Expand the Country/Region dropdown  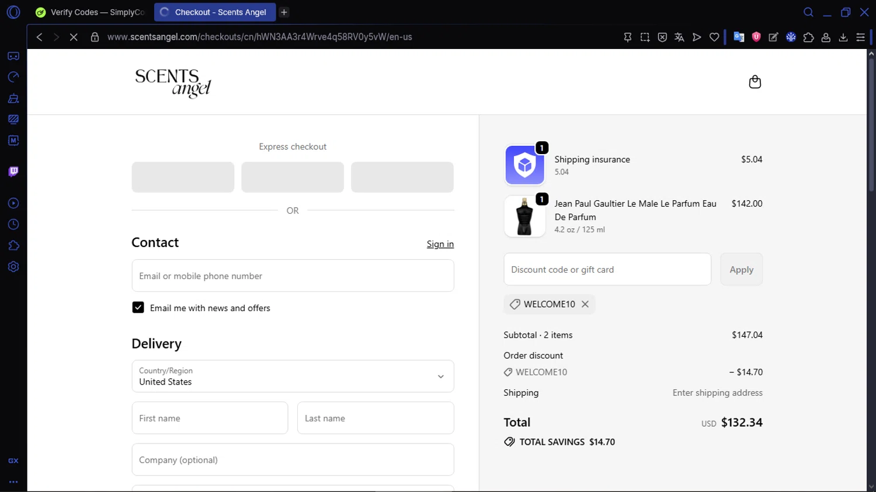293,376
